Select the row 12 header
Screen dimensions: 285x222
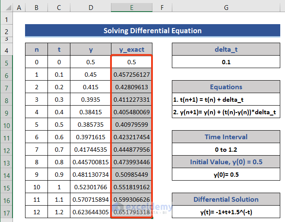point(6,150)
